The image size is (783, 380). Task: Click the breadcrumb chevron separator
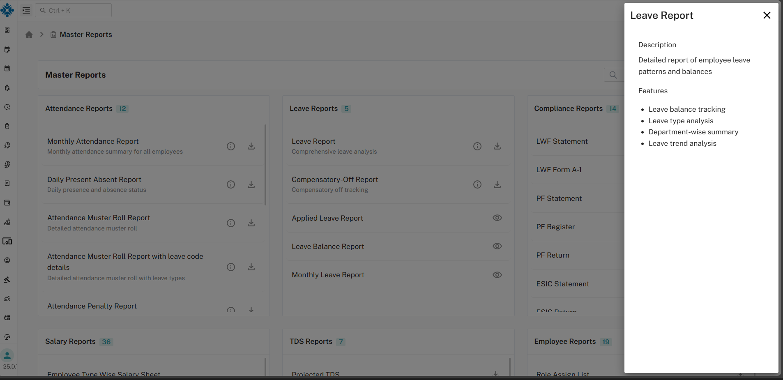click(41, 35)
